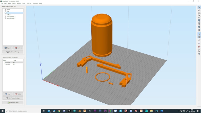Open Discord from the taskbar
The image size is (201, 113).
(x=64, y=111)
